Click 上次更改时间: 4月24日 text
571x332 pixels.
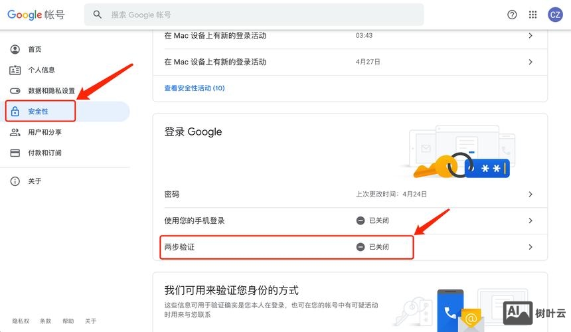tap(392, 195)
